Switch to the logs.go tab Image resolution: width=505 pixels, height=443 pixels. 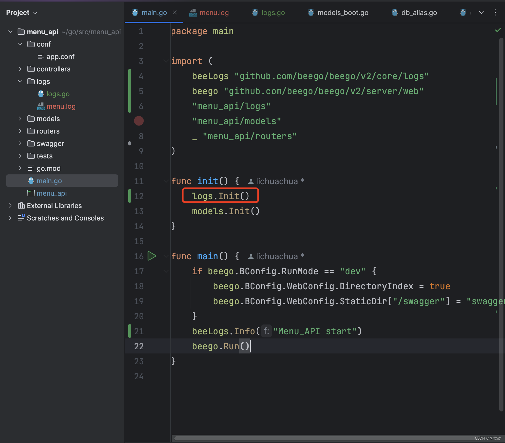tap(273, 12)
